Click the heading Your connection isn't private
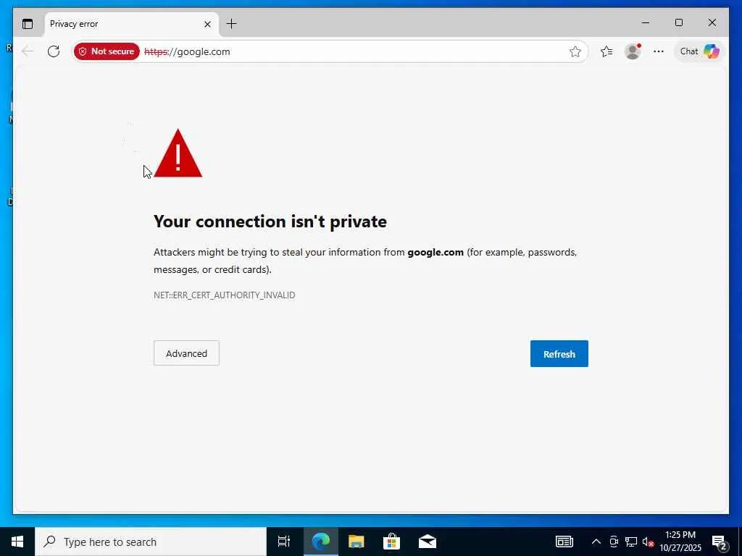742x556 pixels. click(x=270, y=222)
